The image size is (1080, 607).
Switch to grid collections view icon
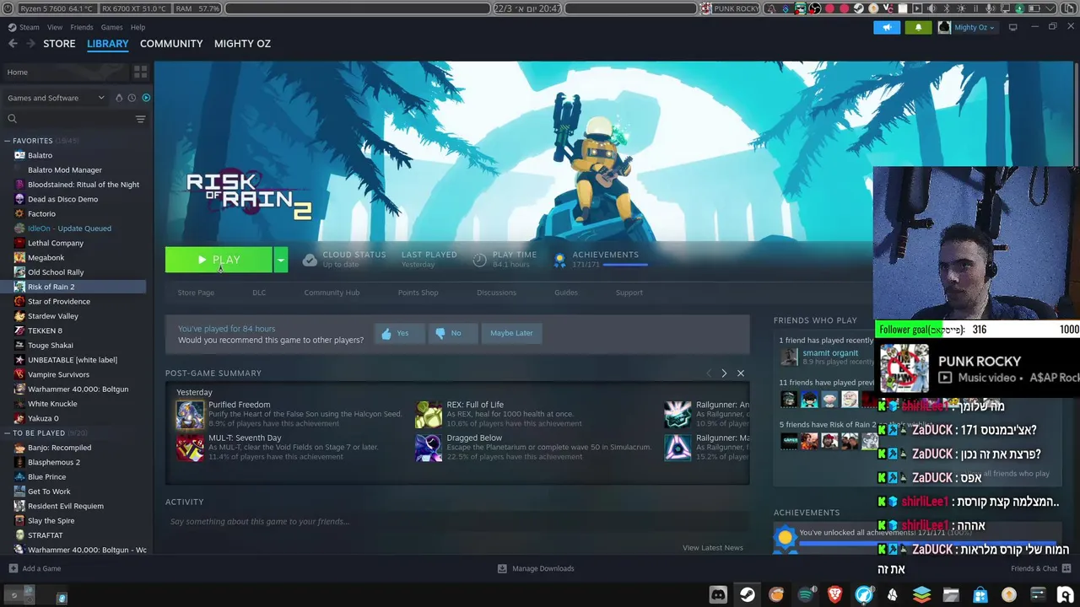point(140,73)
